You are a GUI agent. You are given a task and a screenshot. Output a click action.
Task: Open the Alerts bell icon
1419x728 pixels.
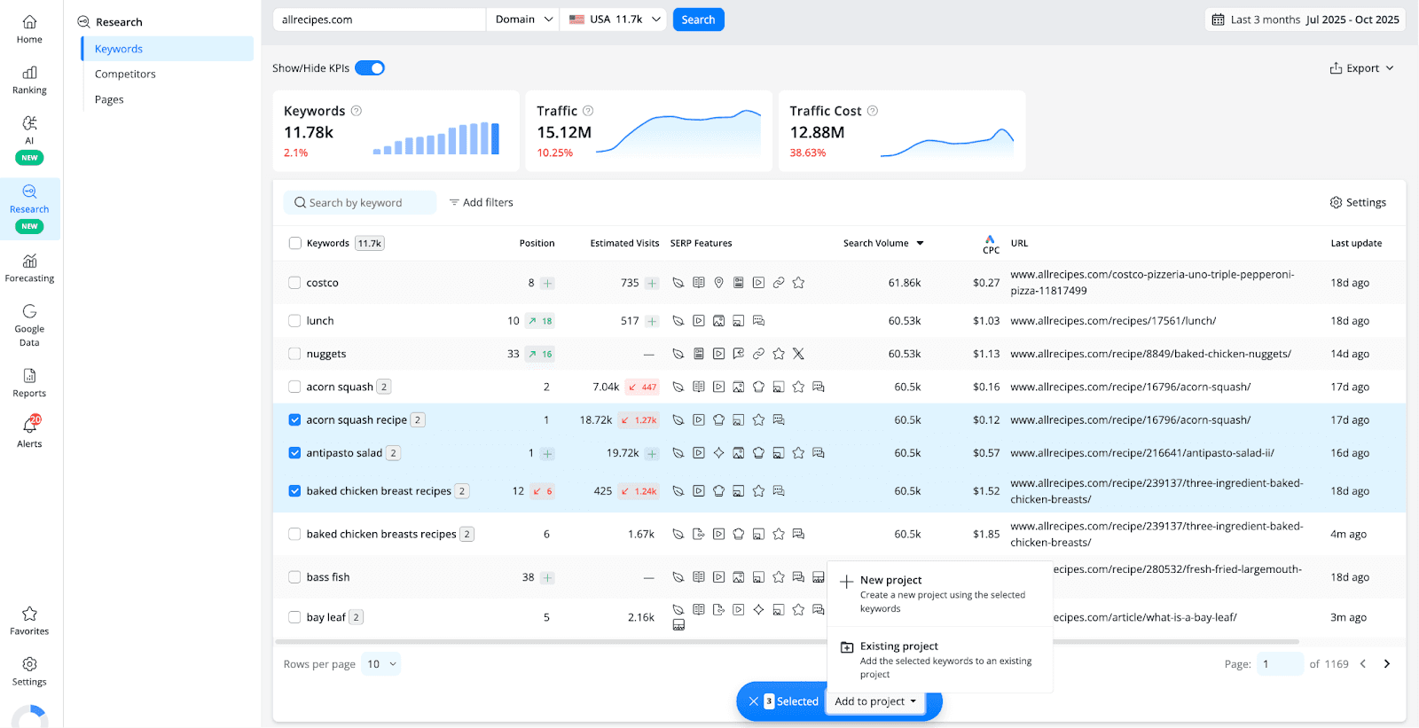(29, 427)
